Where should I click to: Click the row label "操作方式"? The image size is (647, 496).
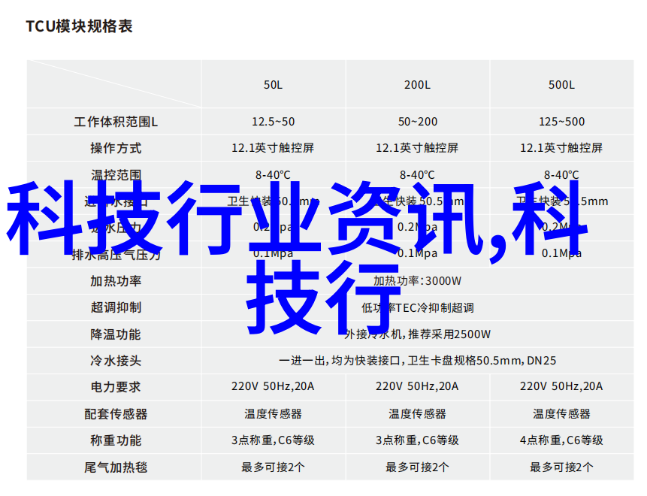pyautogui.click(x=116, y=148)
